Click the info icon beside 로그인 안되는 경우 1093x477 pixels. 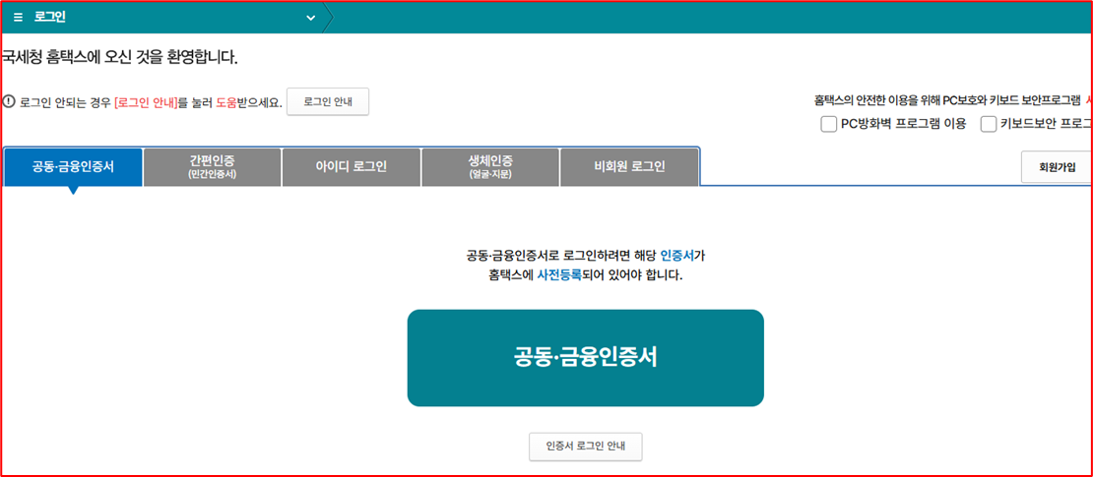pos(9,101)
